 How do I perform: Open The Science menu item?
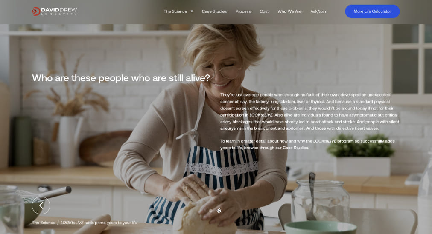(175, 11)
